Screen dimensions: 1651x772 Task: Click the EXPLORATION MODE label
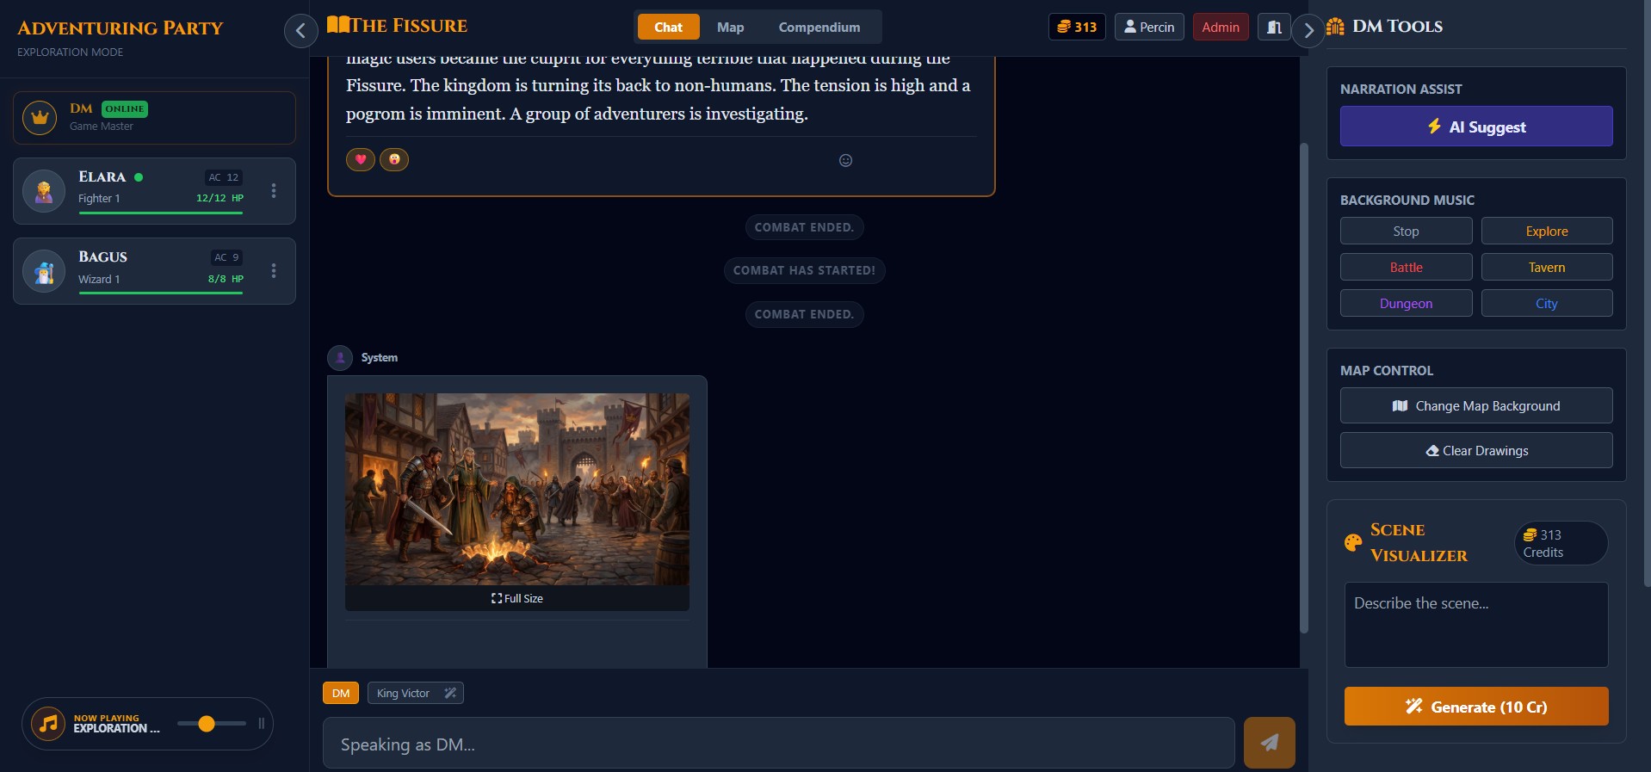click(x=71, y=52)
